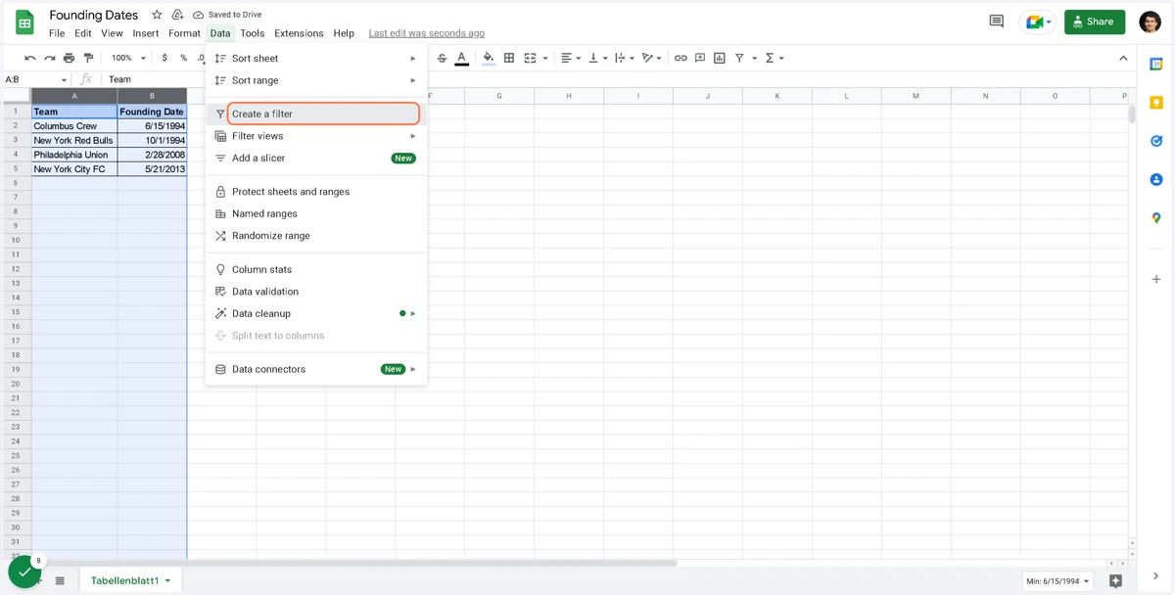The width and height of the screenshot is (1175, 595).
Task: Click the Undo arrow in toolbar
Action: click(30, 59)
